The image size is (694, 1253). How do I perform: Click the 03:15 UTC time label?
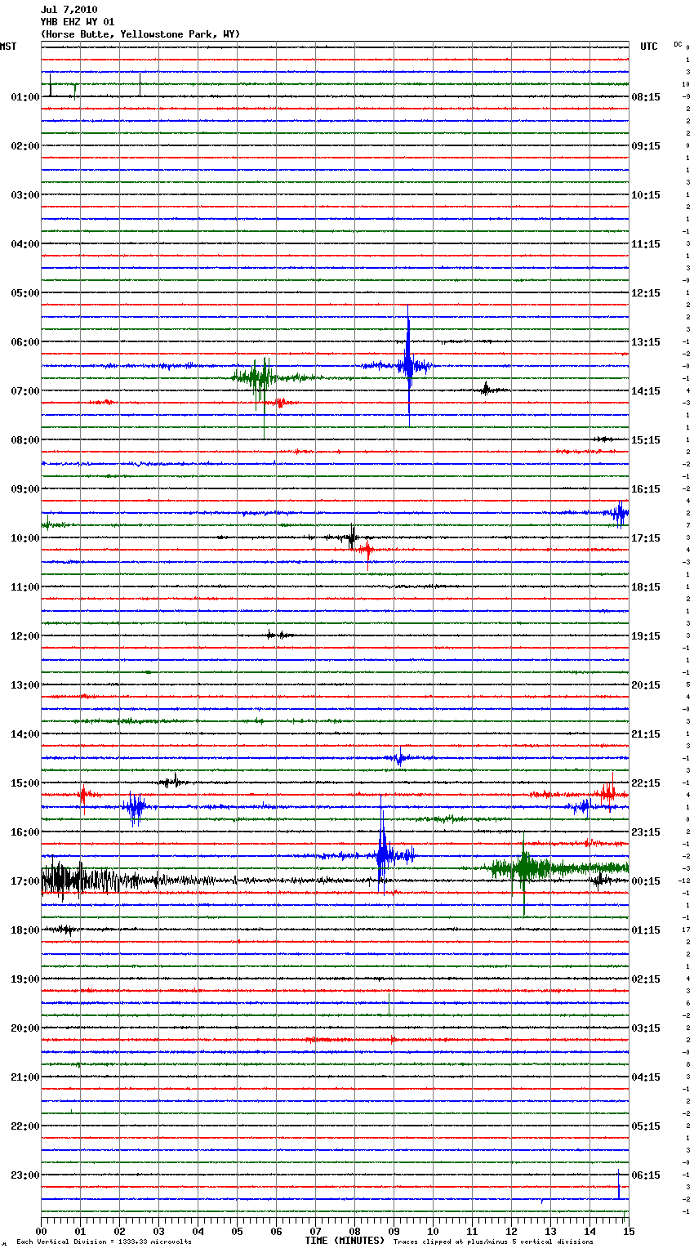[x=646, y=1028]
